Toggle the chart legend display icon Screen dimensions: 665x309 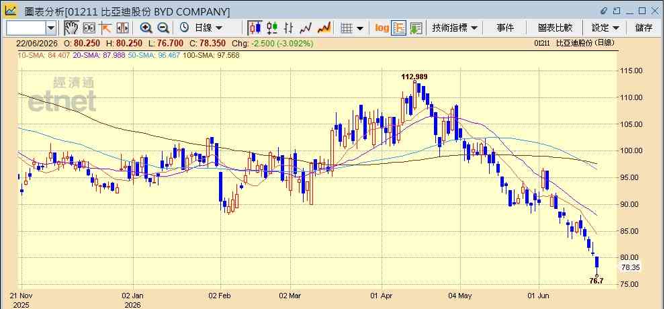pos(399,28)
